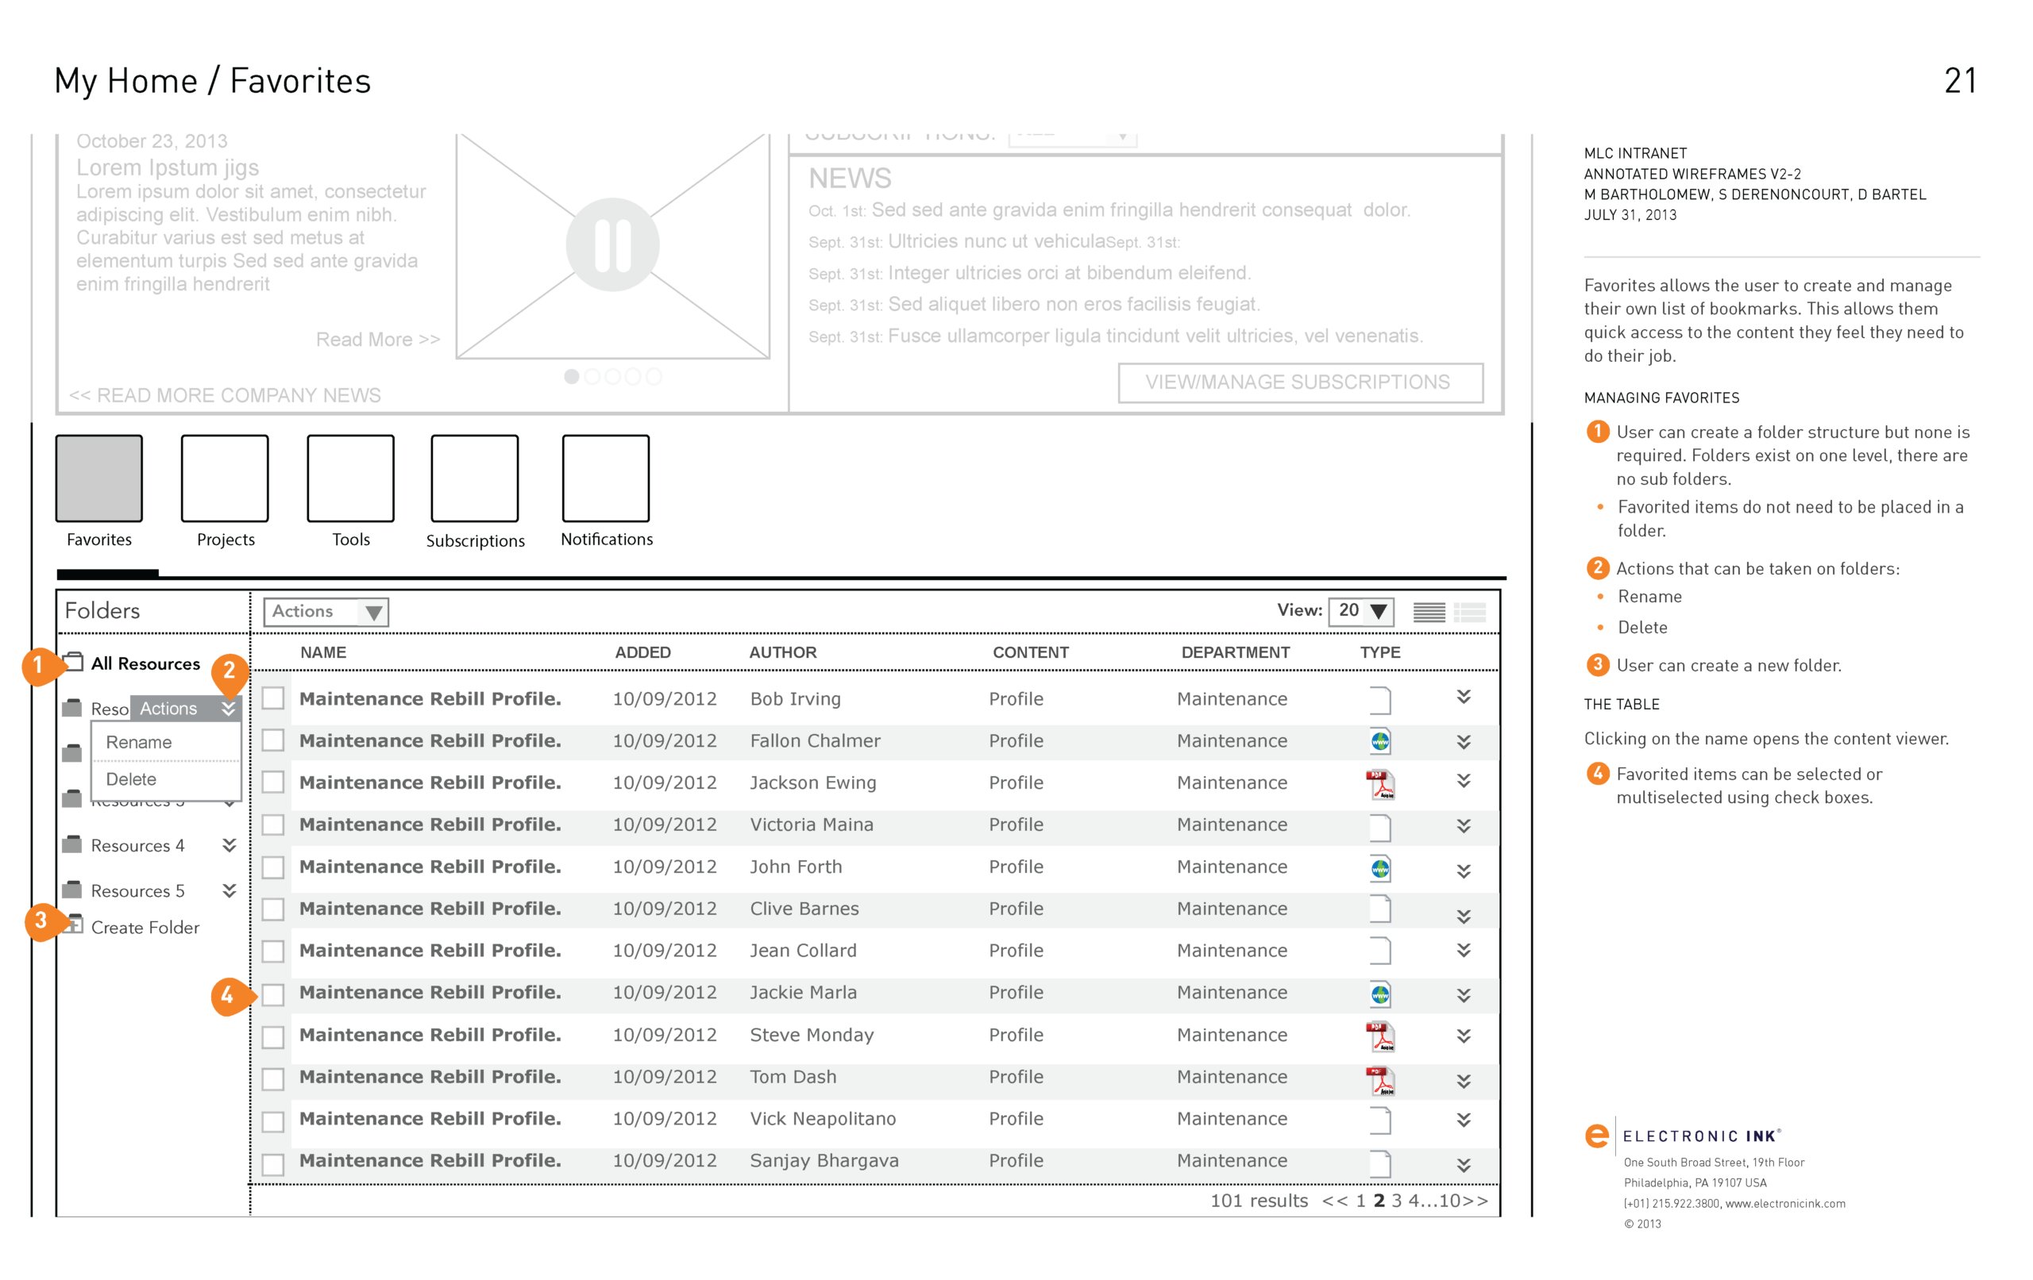Screen dimensions: 2033x1280
Task: Click the PDF icon in Jackson Ewing row
Action: pos(1380,785)
